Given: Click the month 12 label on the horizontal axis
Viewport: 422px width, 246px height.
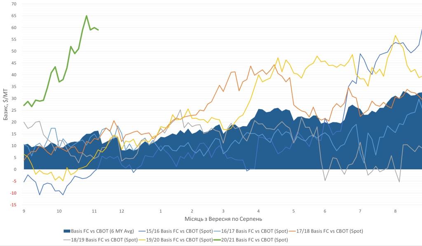Looking at the screenshot, I should [x=122, y=211].
